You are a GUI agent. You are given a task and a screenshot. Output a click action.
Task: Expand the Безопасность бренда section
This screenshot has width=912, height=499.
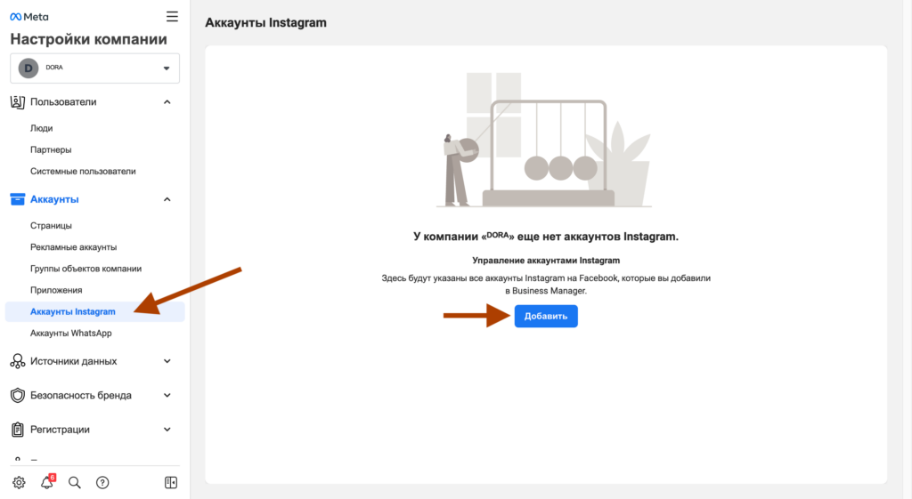coord(167,395)
